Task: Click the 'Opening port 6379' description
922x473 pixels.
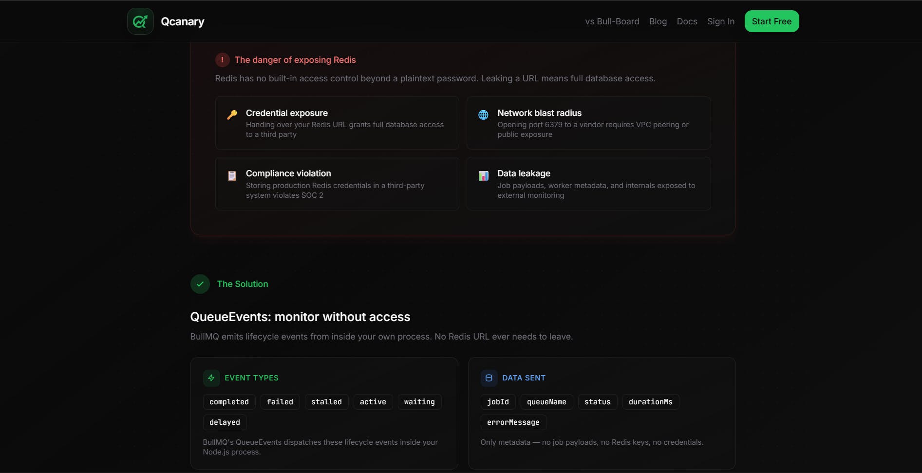Action: (x=593, y=130)
